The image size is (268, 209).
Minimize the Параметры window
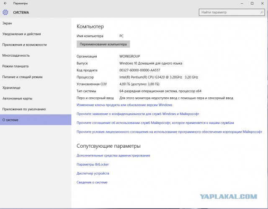click(242, 3)
